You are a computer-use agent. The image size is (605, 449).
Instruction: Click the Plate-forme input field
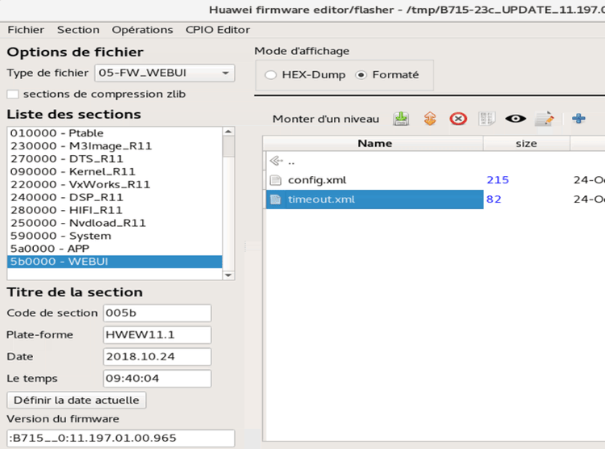(157, 334)
